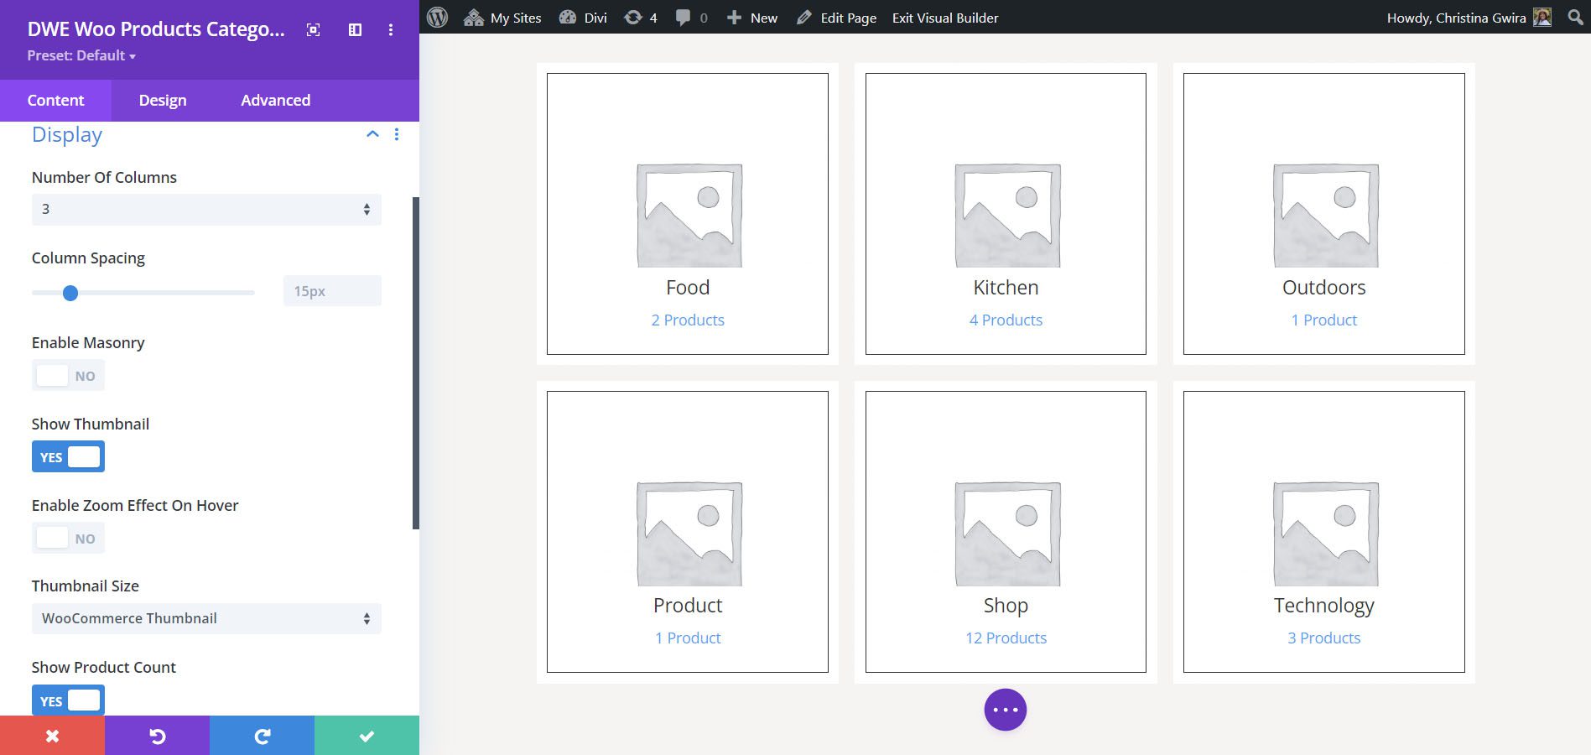Image resolution: width=1591 pixels, height=755 pixels.
Task: Enable Zoom Effect On Hover toggle
Action: click(68, 539)
